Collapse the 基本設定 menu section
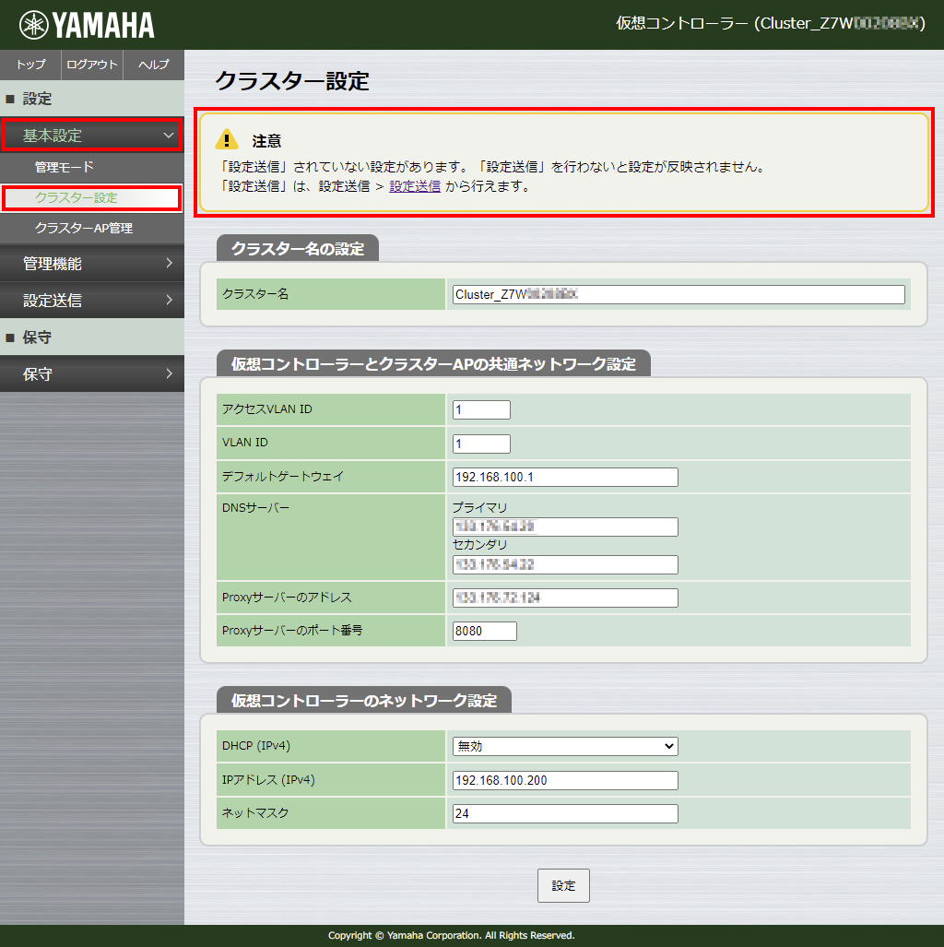This screenshot has width=944, height=947. tap(91, 136)
